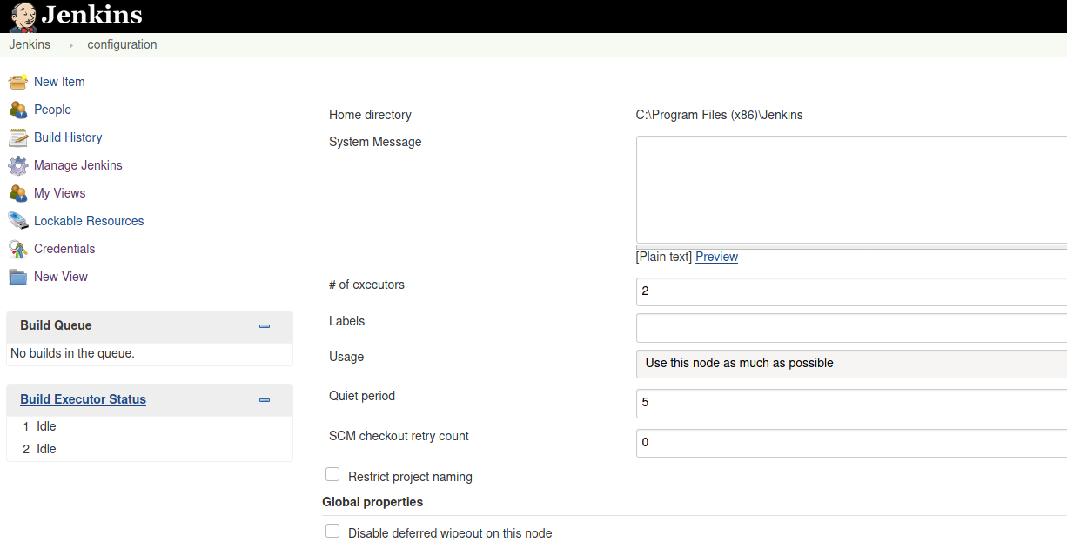Enable the Restrict project naming checkbox
The image size is (1067, 549).
[x=332, y=475]
